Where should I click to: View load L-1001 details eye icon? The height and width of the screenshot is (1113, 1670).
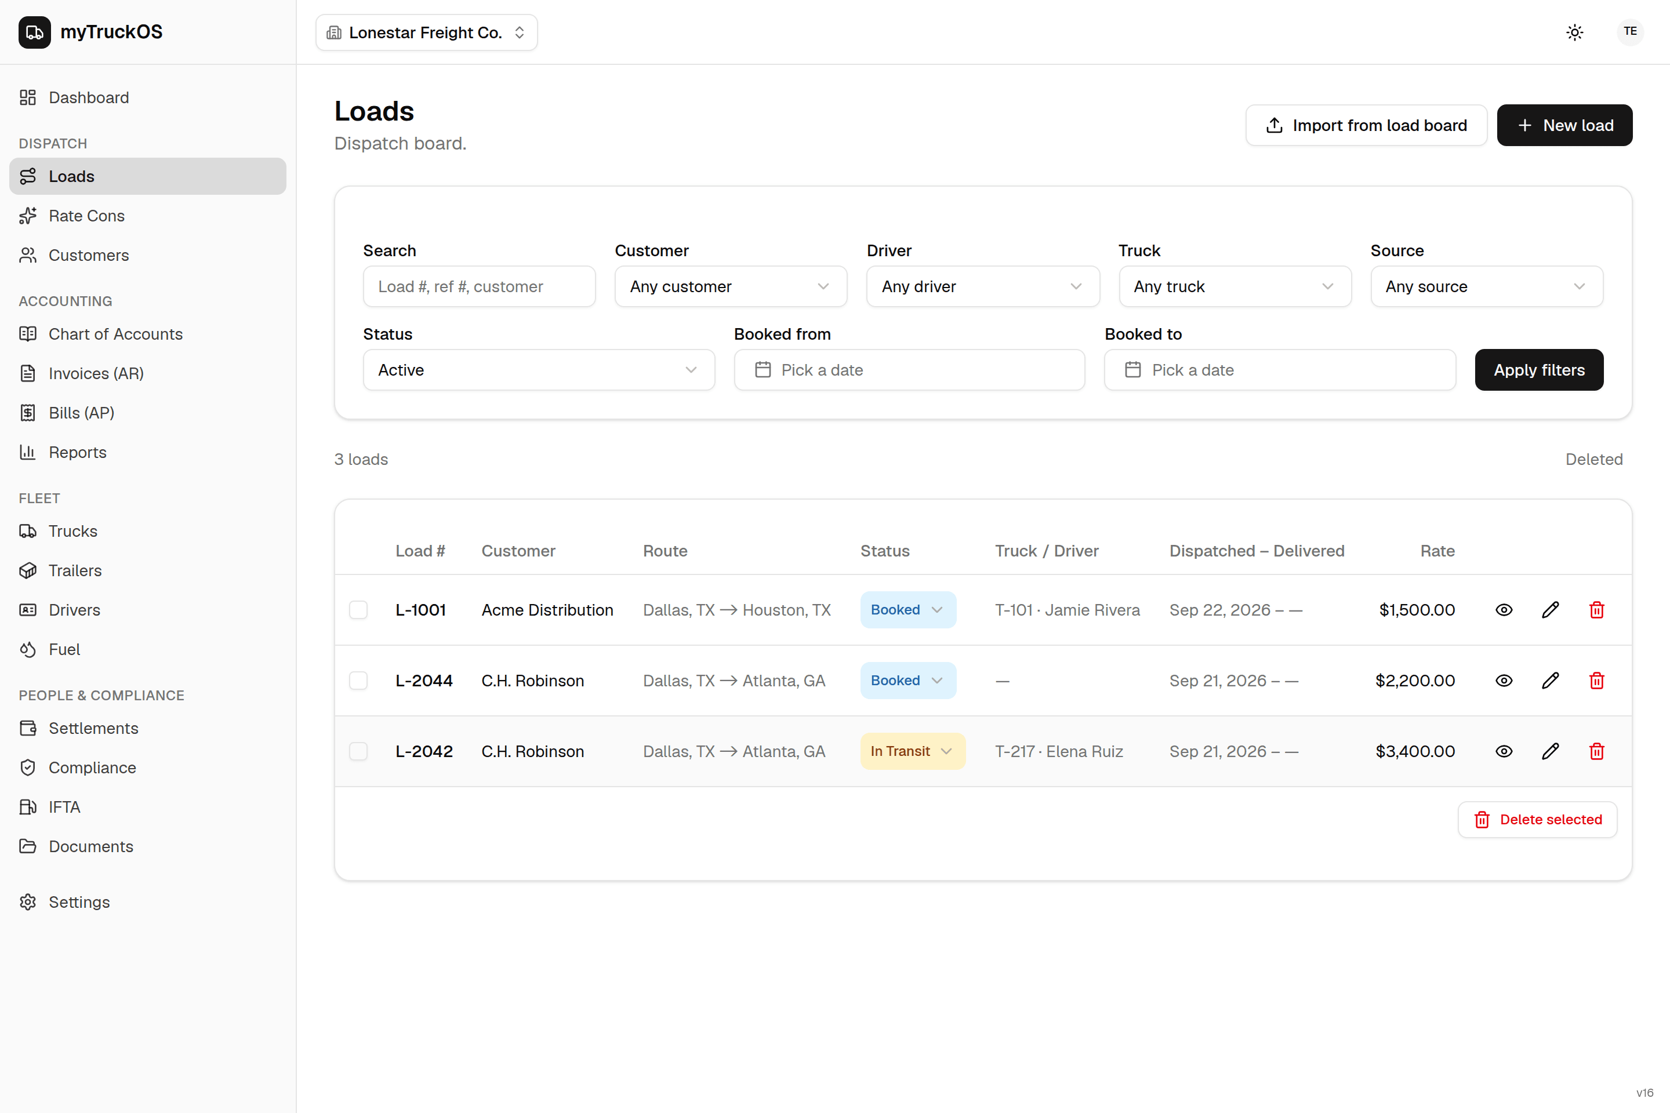[x=1503, y=610]
